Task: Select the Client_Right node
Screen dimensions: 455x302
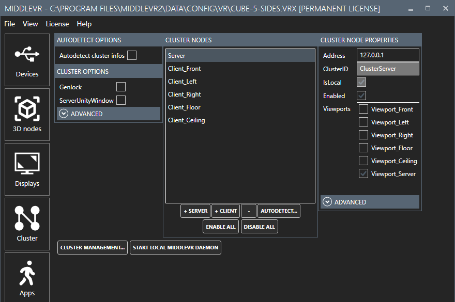Action: click(x=240, y=94)
